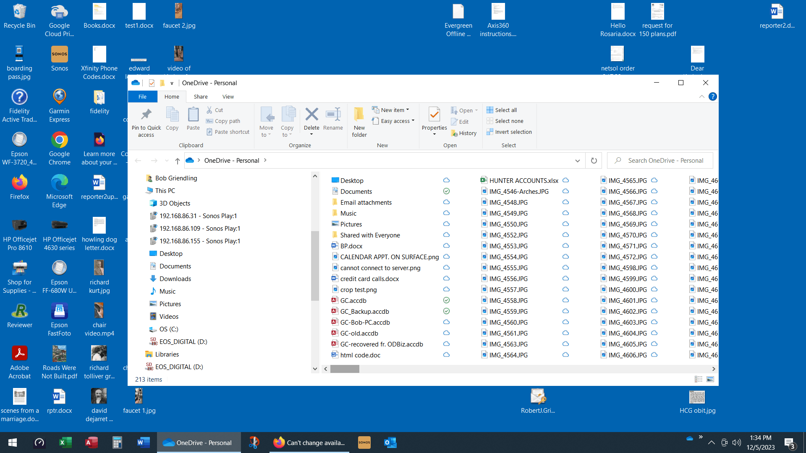806x453 pixels.
Task: Click the Delete icon in ribbon
Action: pyautogui.click(x=311, y=115)
